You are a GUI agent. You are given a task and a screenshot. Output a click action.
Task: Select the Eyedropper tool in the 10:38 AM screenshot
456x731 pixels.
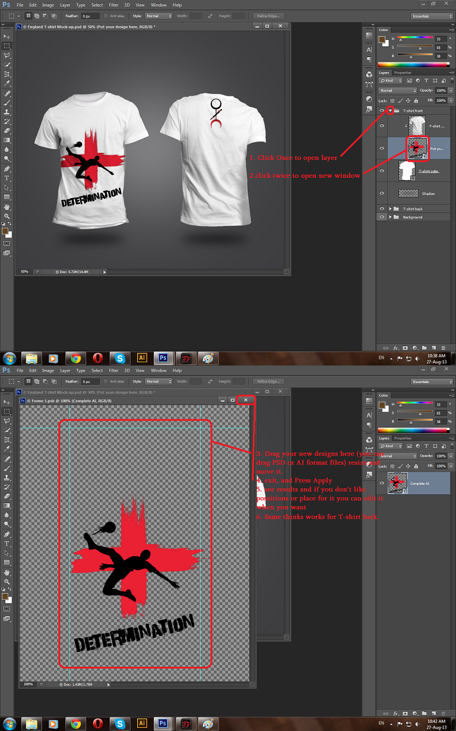coord(7,83)
